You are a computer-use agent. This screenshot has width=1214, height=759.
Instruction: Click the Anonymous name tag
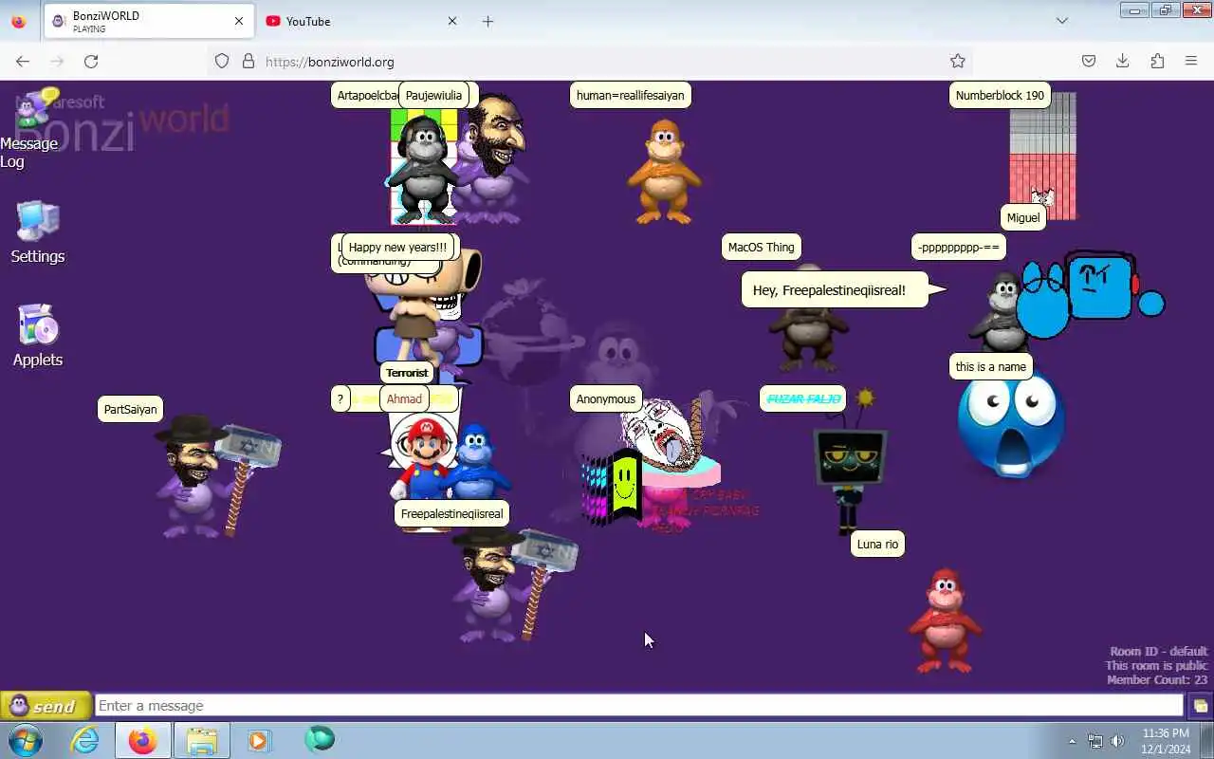pos(605,399)
